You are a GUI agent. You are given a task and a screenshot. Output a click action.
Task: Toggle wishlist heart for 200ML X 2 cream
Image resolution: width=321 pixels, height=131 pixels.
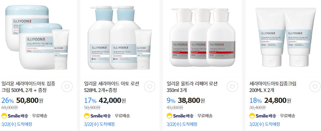click(315, 87)
